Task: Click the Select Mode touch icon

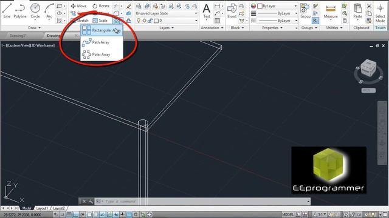Action: click(380, 13)
